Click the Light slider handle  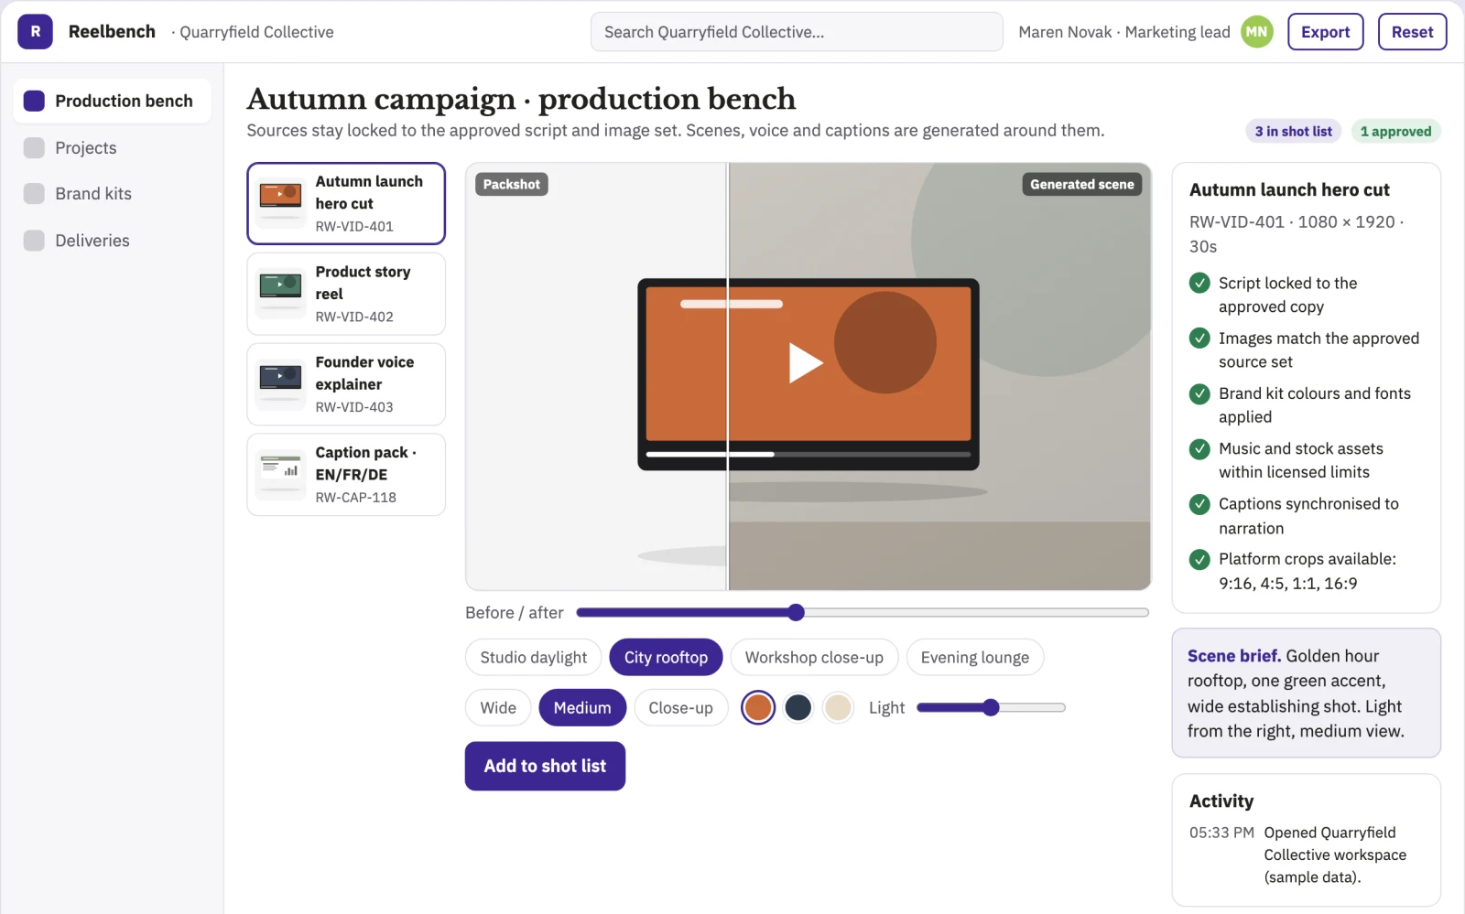click(x=991, y=707)
